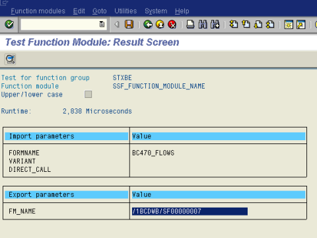Click the Next Page icon

click(258, 24)
